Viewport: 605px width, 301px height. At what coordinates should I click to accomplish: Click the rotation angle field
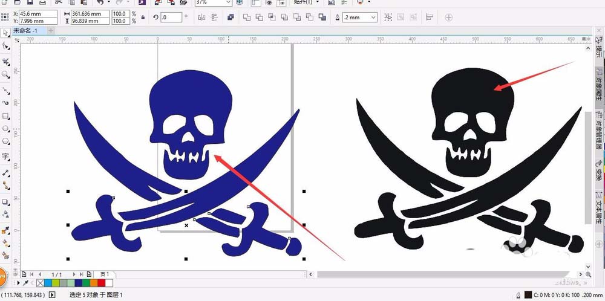click(x=171, y=17)
